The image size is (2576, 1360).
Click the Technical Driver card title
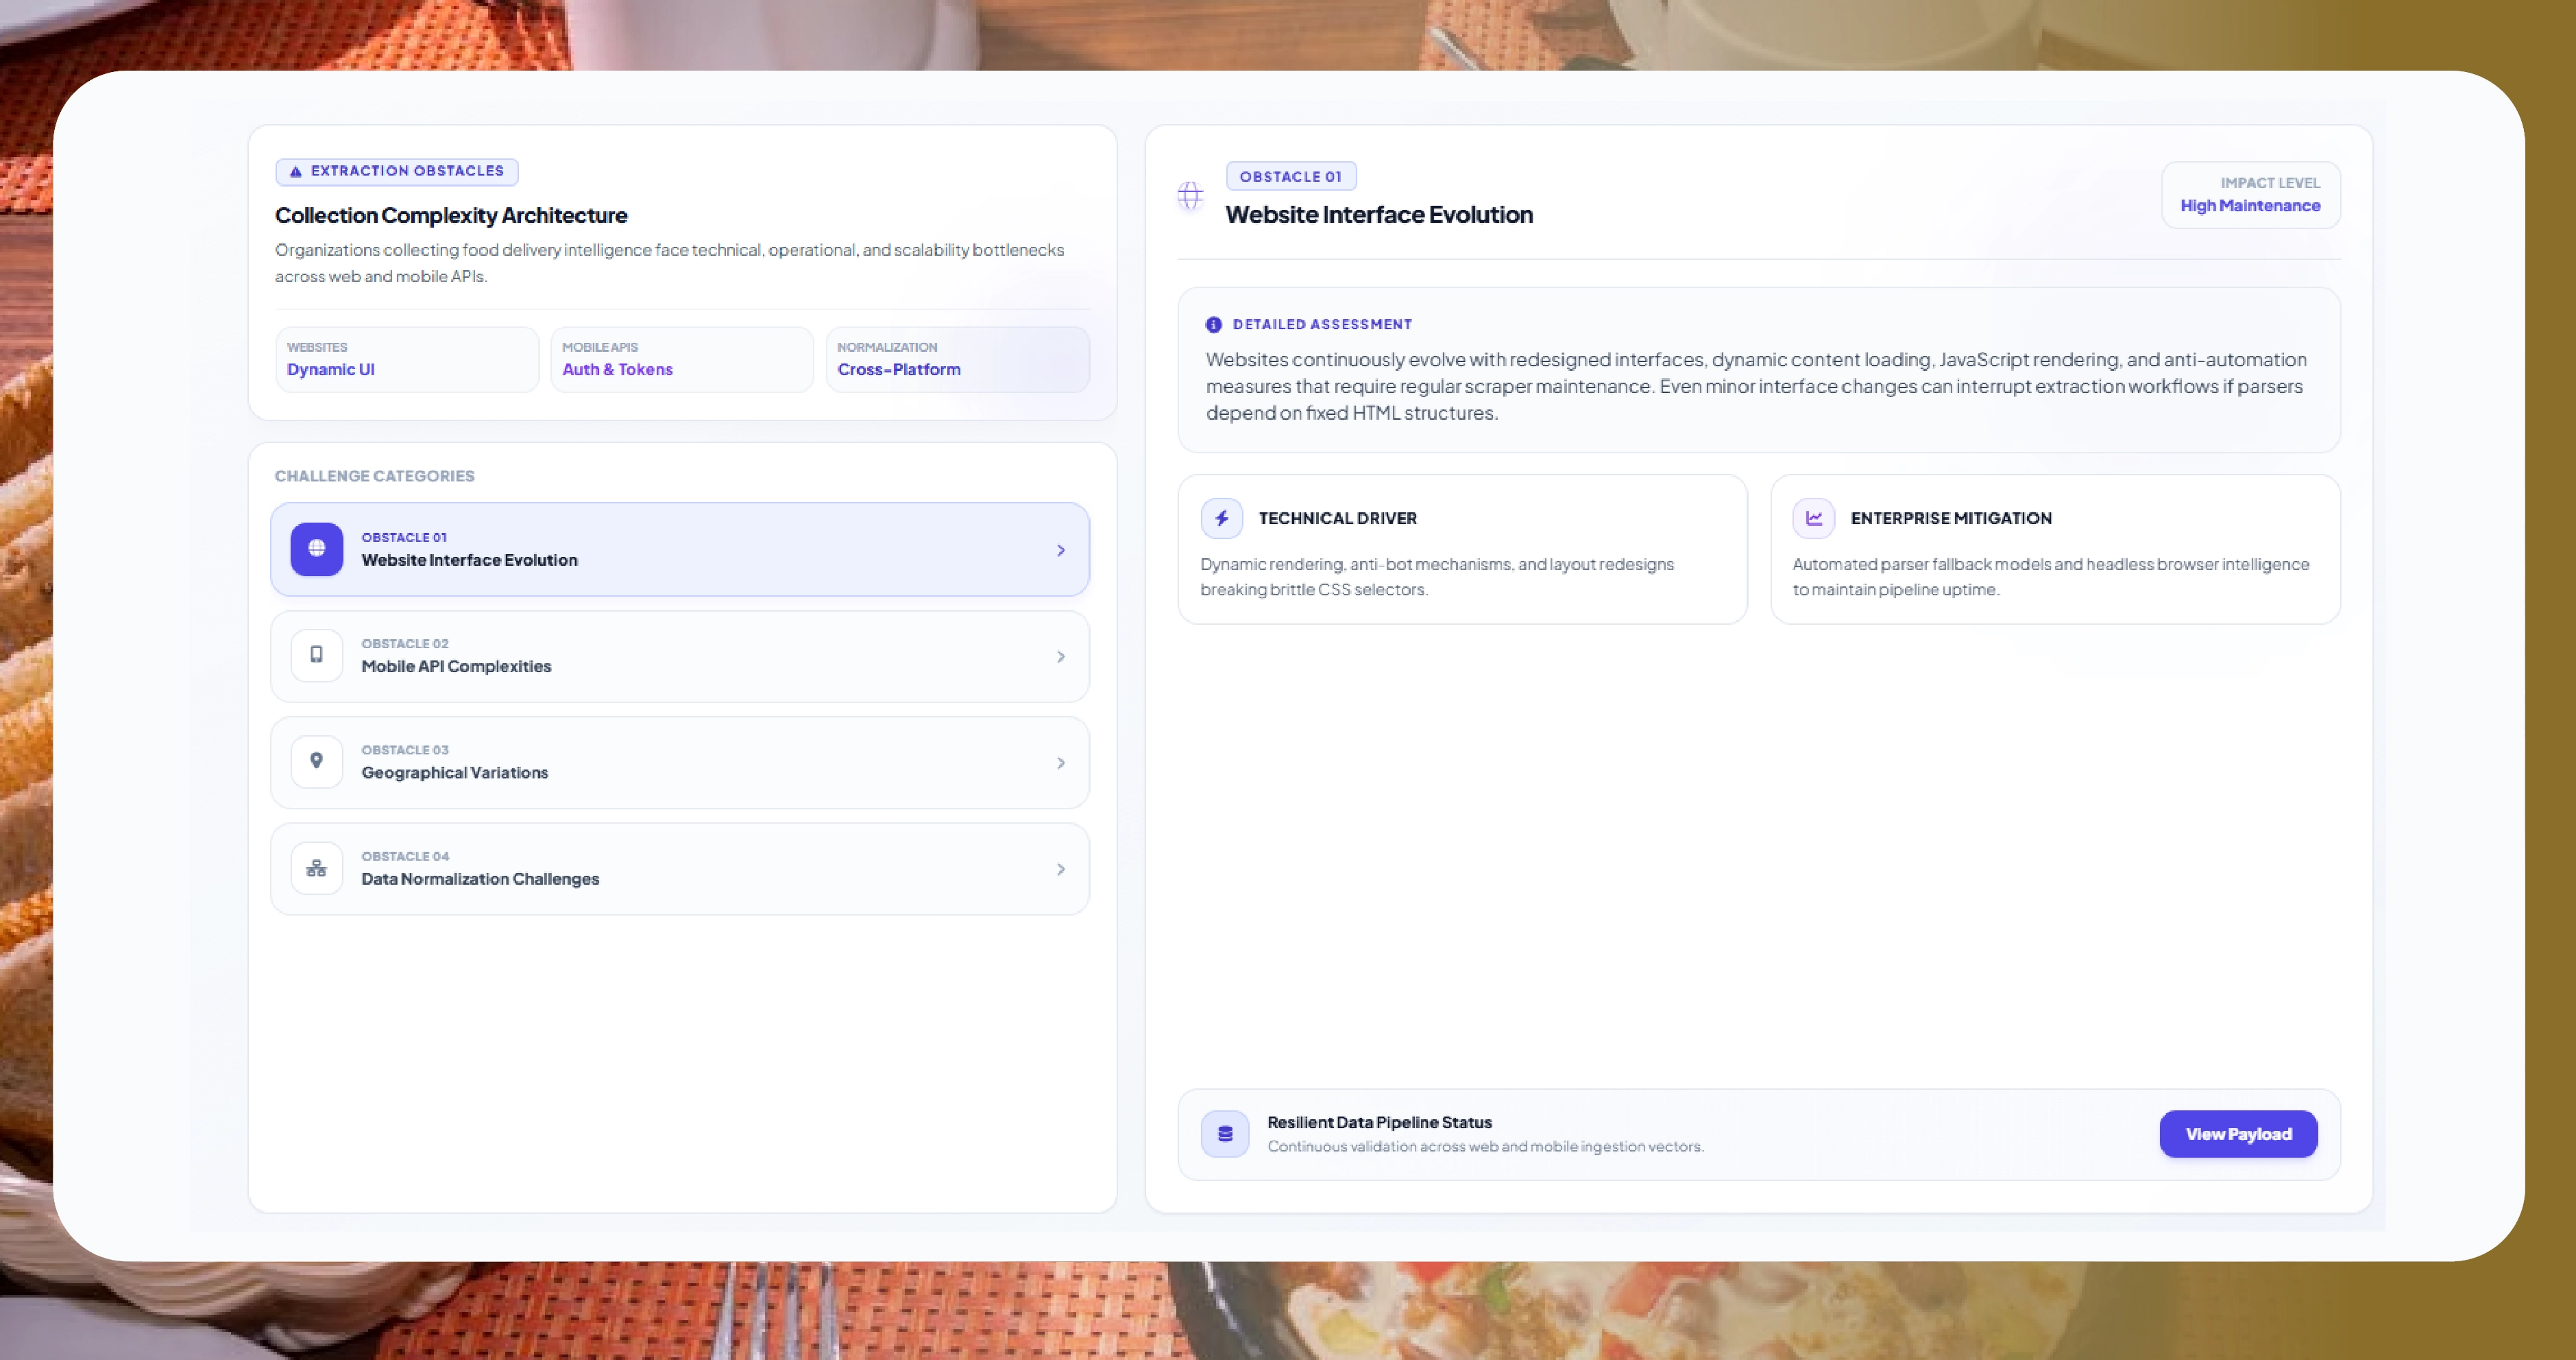[x=1337, y=518]
